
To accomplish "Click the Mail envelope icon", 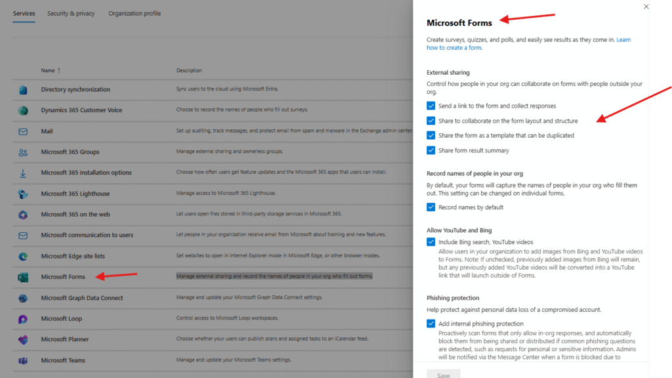I will [23, 131].
